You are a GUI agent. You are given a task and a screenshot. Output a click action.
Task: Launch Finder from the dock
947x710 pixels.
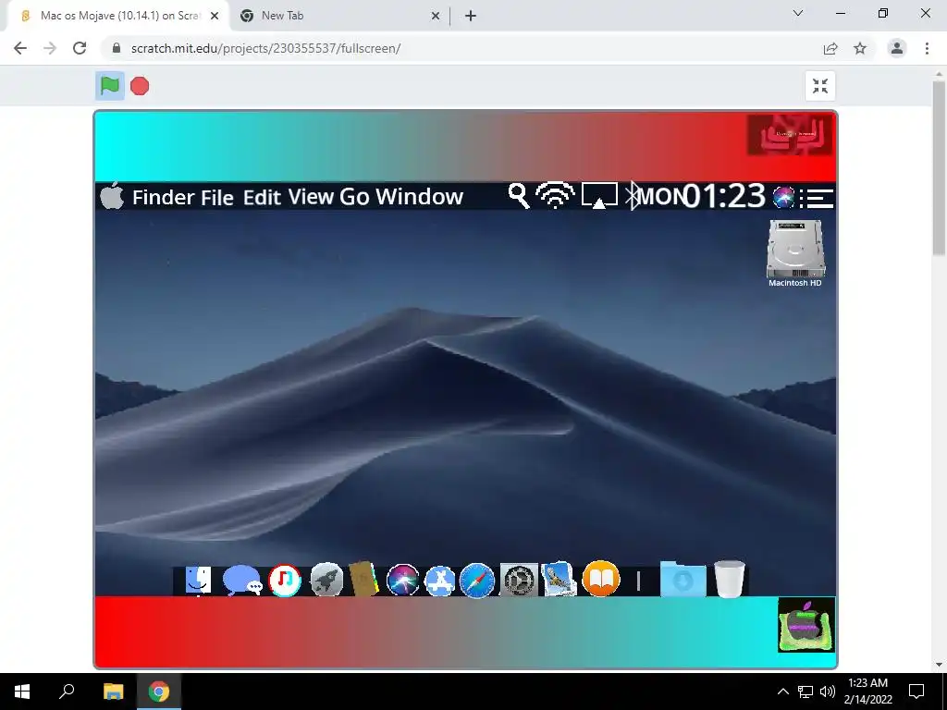point(198,581)
